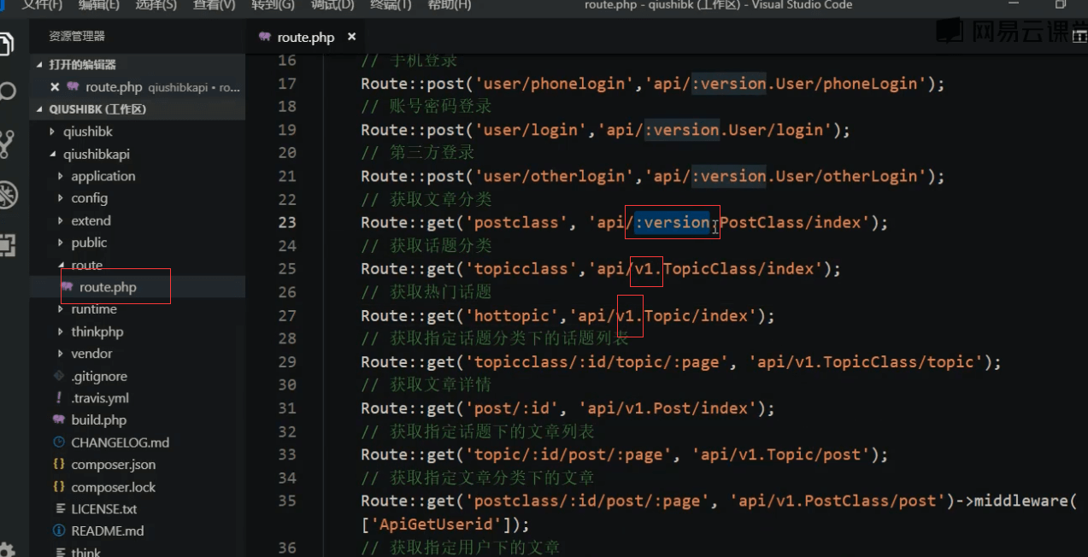Open the think file in tree
Viewport: 1088px width, 557px height.
85,553
